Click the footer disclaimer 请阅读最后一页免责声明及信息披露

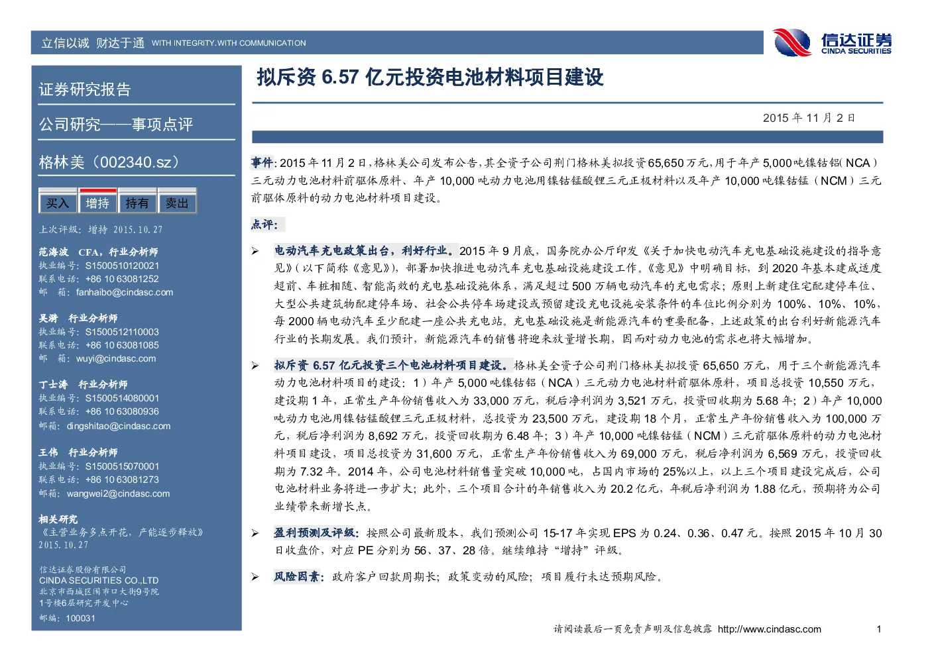632,629
